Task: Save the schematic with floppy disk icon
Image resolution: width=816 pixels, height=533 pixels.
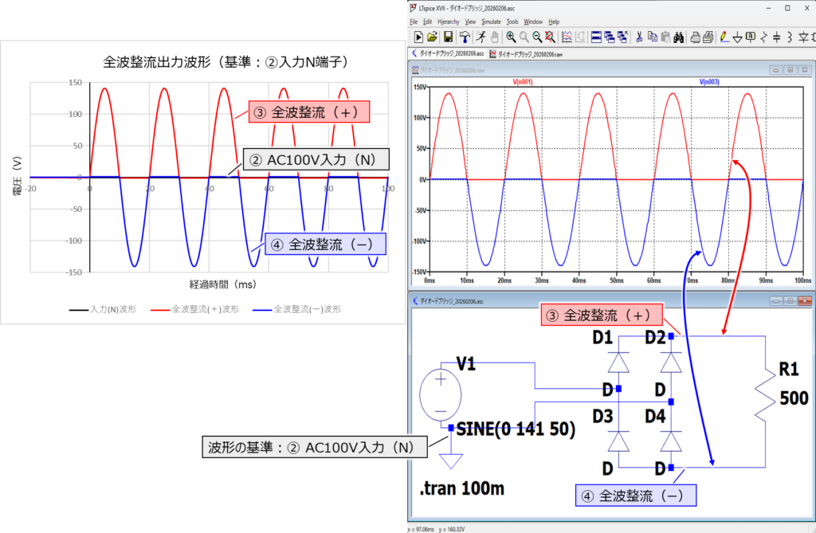Action: click(x=448, y=37)
